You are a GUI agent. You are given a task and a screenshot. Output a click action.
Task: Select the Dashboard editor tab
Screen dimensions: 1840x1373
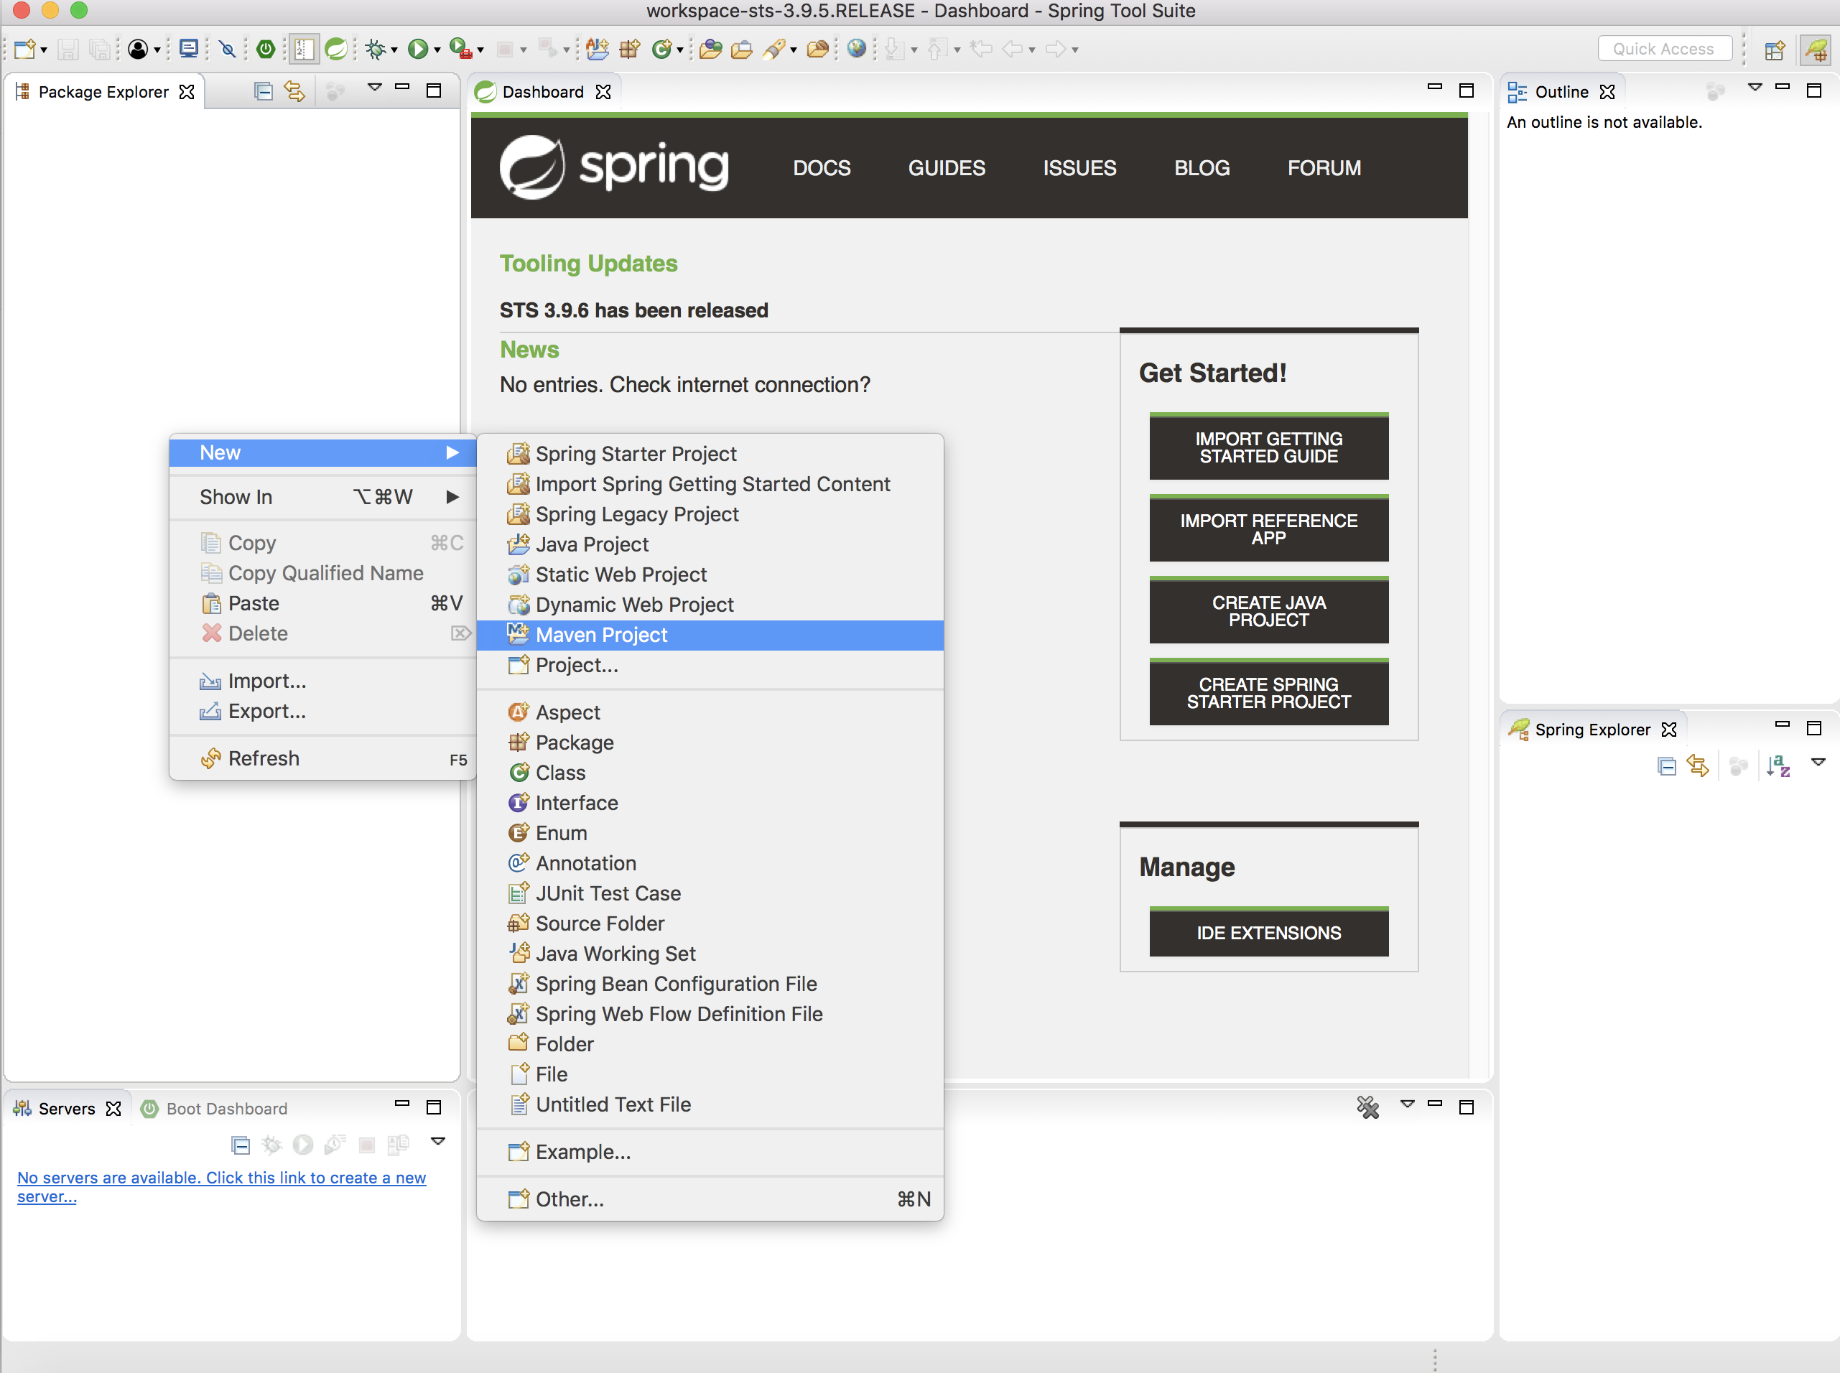click(x=543, y=91)
